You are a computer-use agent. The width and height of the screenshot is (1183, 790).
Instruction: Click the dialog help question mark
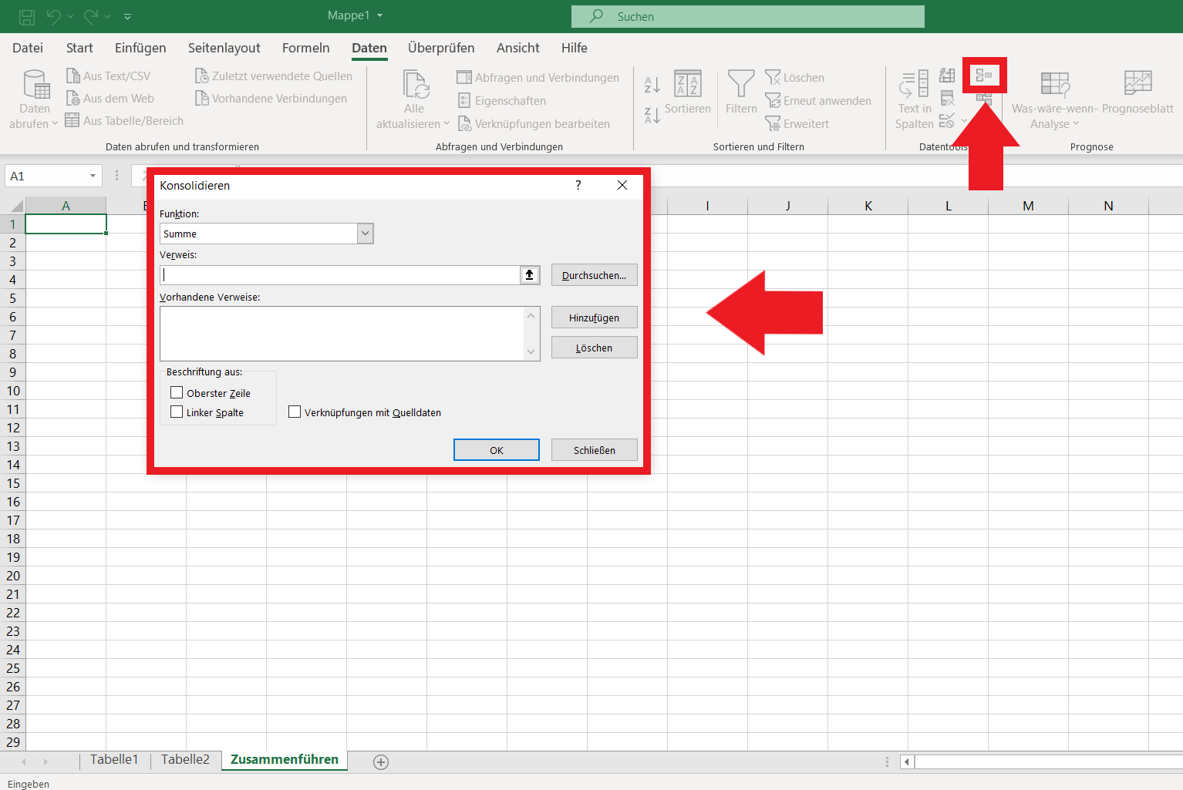[578, 185]
